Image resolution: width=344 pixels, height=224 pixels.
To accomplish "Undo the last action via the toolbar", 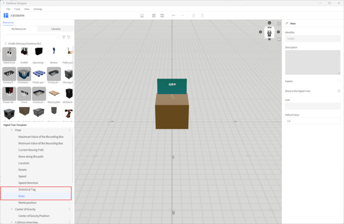I will tap(174, 15).
